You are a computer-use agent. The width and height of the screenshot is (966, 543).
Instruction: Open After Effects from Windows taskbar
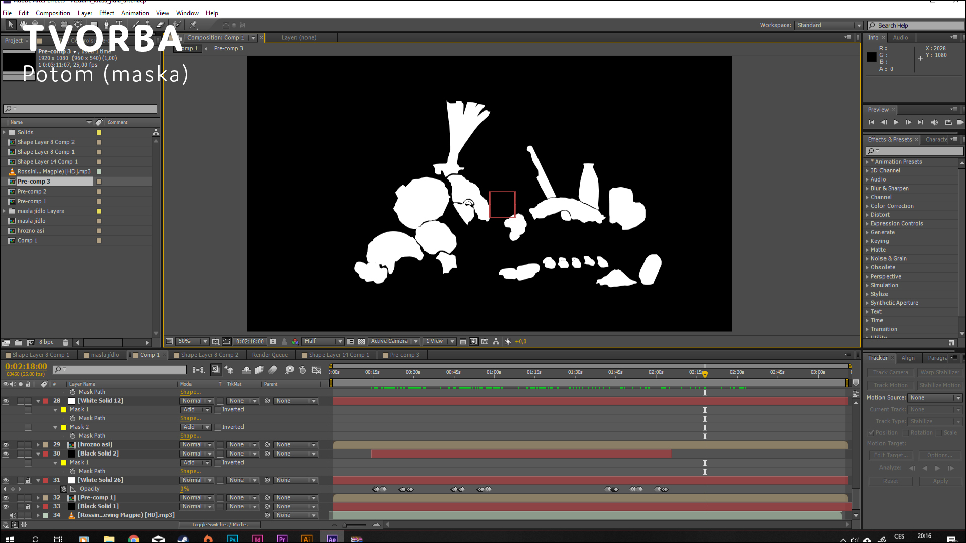coord(332,539)
